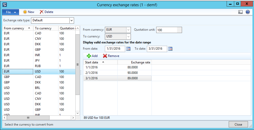
Task: Open the File menu
Action: pos(10,12)
